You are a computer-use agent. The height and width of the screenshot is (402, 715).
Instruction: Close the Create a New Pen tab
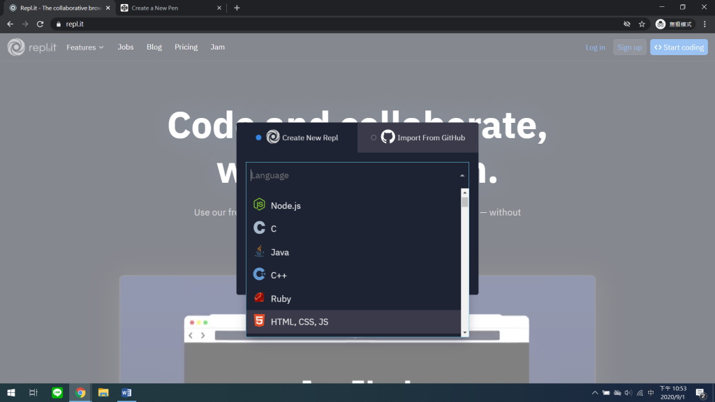click(219, 8)
